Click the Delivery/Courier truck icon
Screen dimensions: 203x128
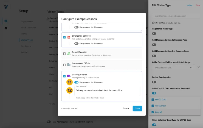(69, 76)
